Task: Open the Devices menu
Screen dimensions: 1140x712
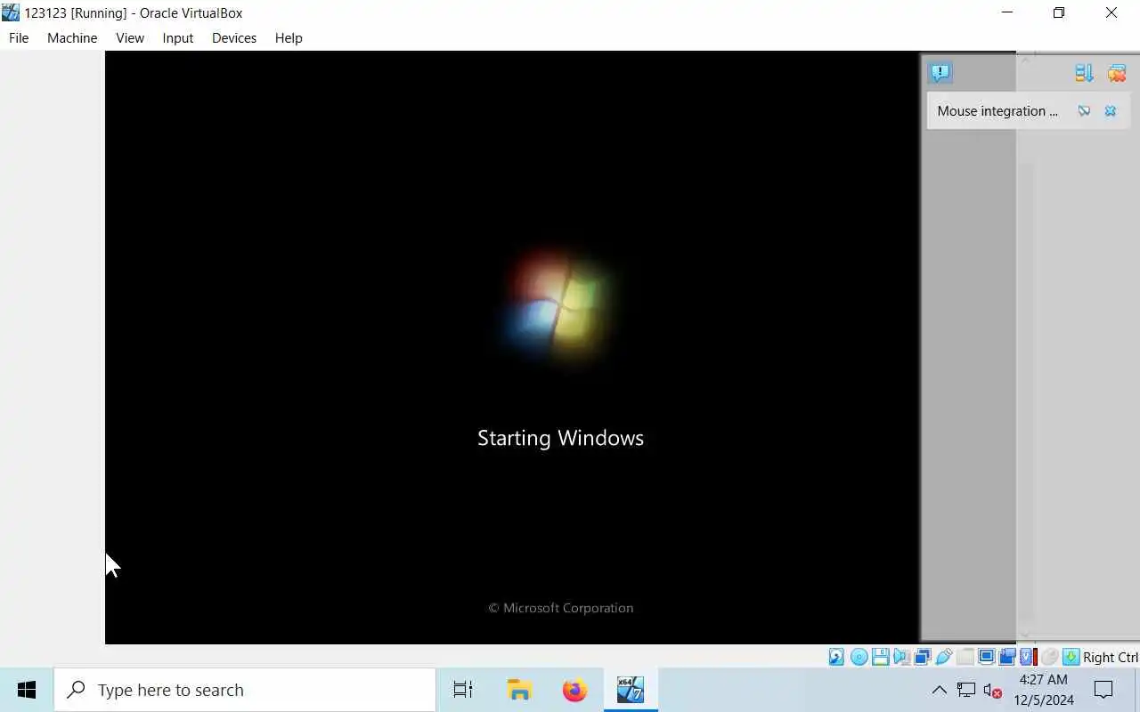Action: 234,38
